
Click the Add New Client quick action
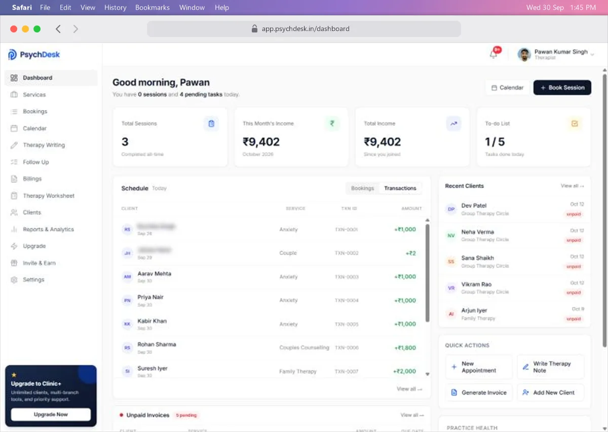(551, 392)
